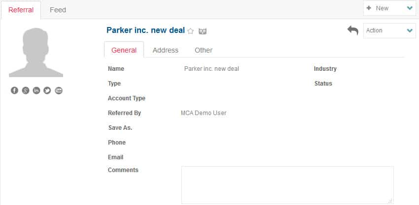
Task: Click the Twitter bird icon
Action: (x=47, y=90)
